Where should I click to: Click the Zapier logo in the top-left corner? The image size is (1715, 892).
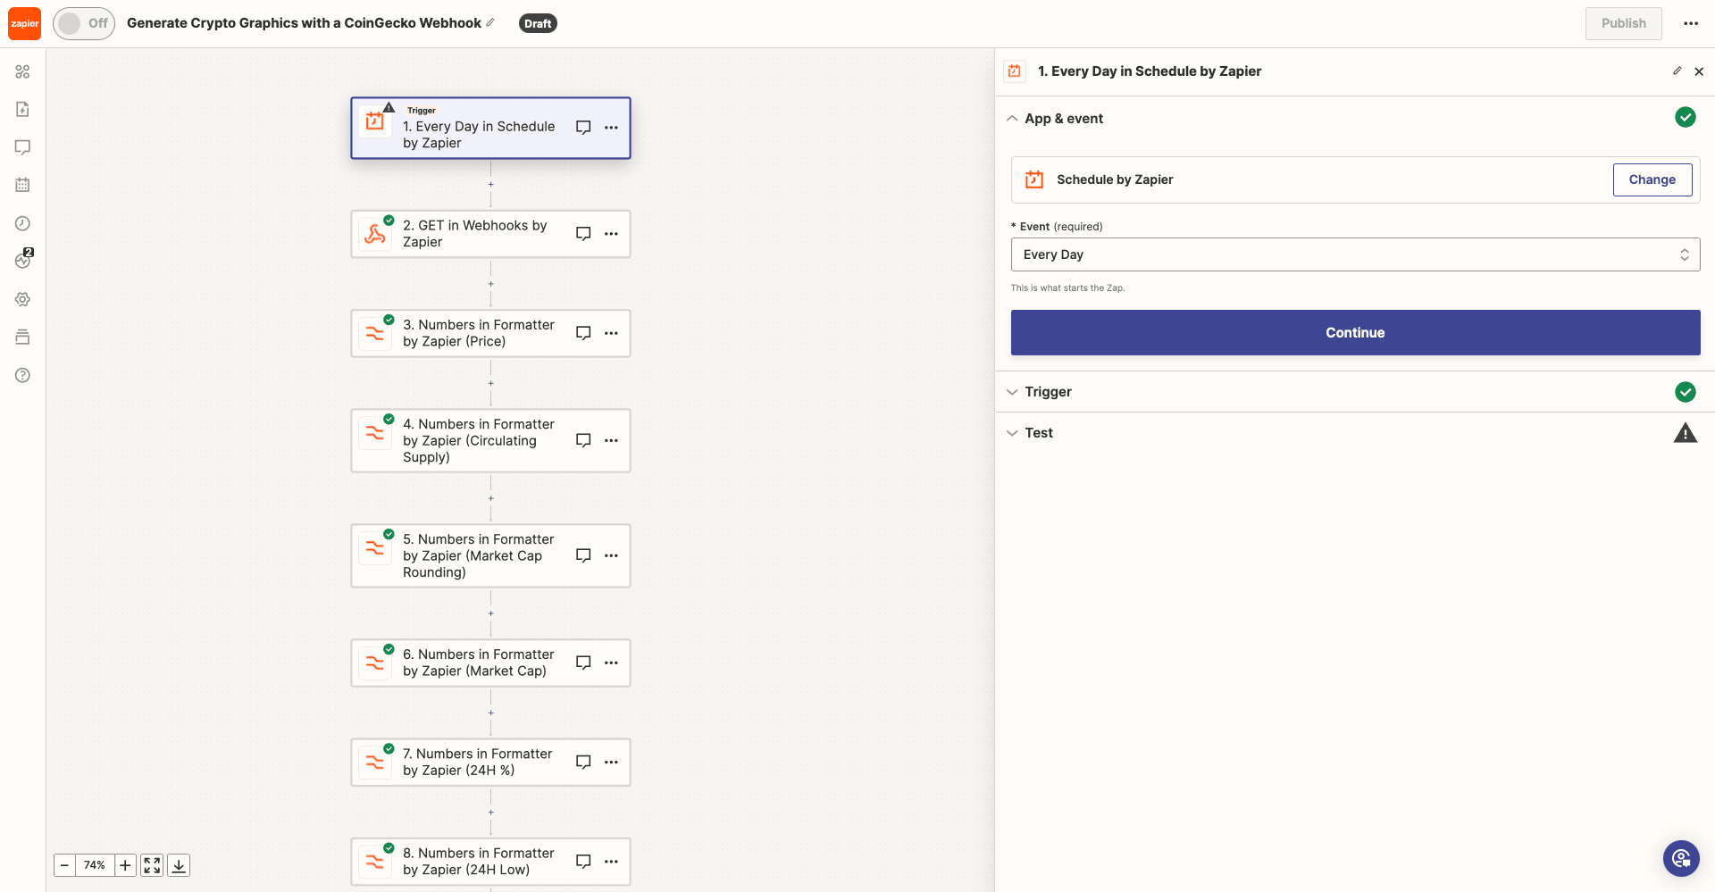pyautogui.click(x=24, y=23)
